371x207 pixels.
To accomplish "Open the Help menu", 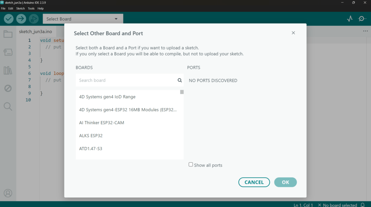I will pyautogui.click(x=41, y=9).
